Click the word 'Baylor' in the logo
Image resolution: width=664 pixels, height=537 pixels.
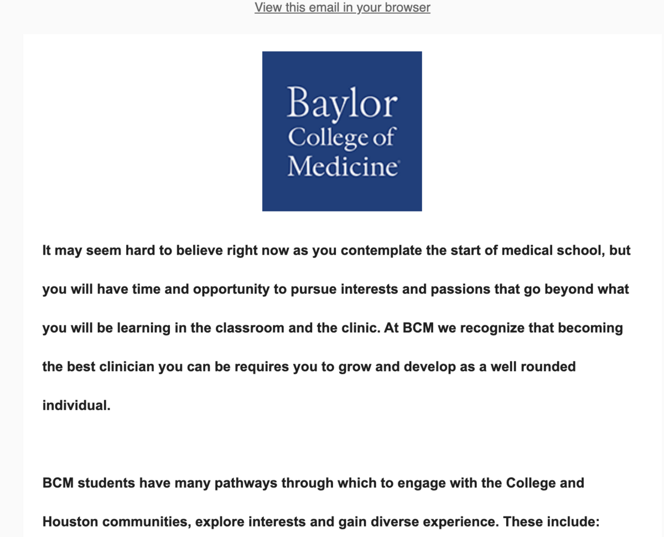(x=342, y=103)
